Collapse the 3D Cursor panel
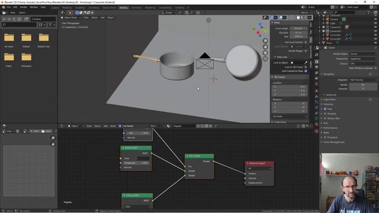Viewport: 379px width, 213px height. coord(272,77)
